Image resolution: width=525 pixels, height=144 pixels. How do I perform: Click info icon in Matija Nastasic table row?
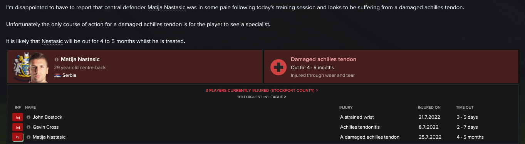(x=29, y=137)
